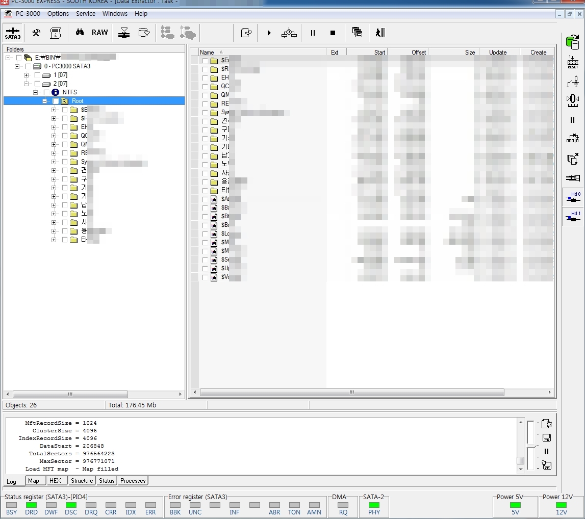This screenshot has width=585, height=519.
Task: Open the PC-3000 menu
Action: (x=28, y=13)
